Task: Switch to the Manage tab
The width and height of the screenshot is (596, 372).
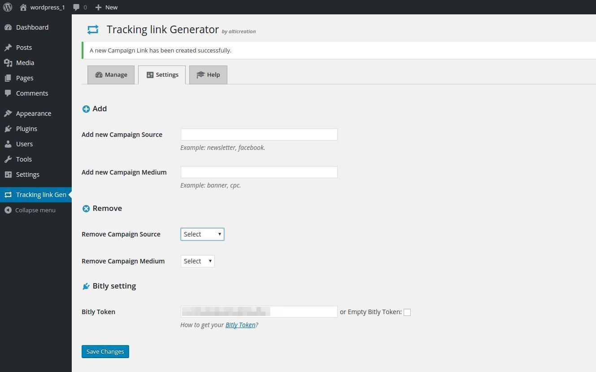Action: pos(111,75)
